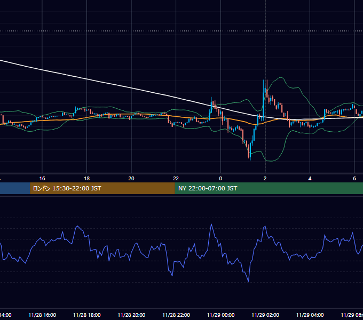The image size is (363, 320).
Task: Select the 2 hour axis label
Action: tap(265, 179)
